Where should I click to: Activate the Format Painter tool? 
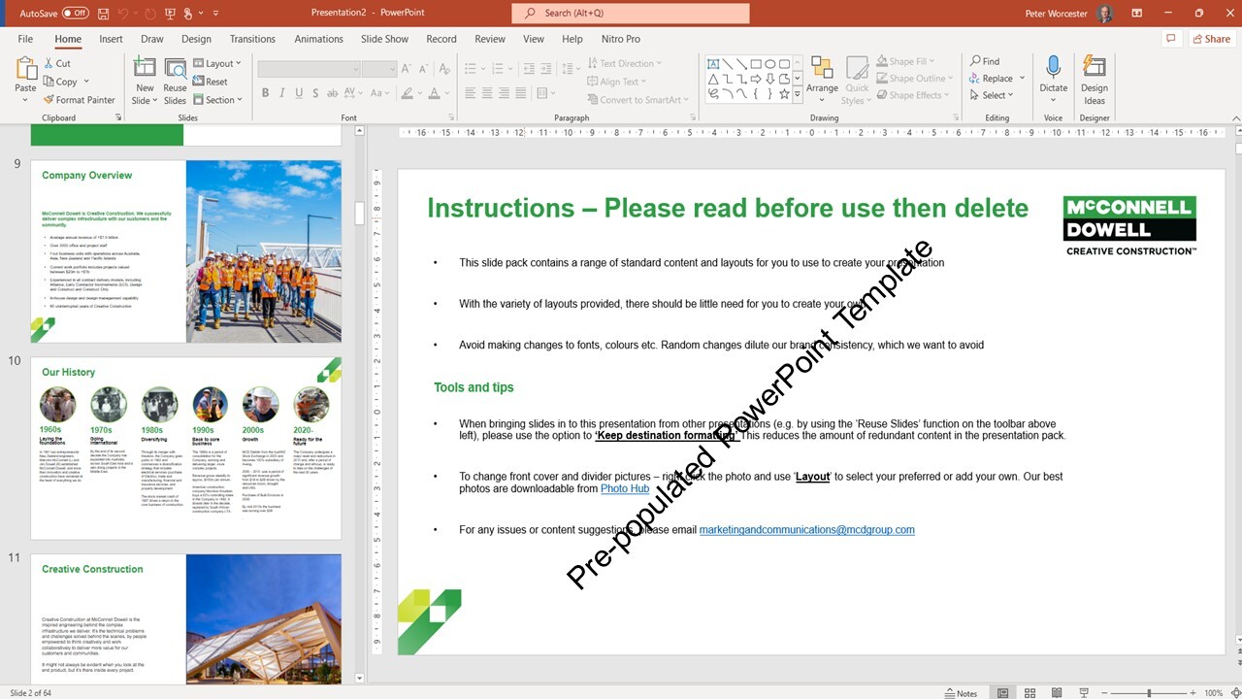[79, 100]
